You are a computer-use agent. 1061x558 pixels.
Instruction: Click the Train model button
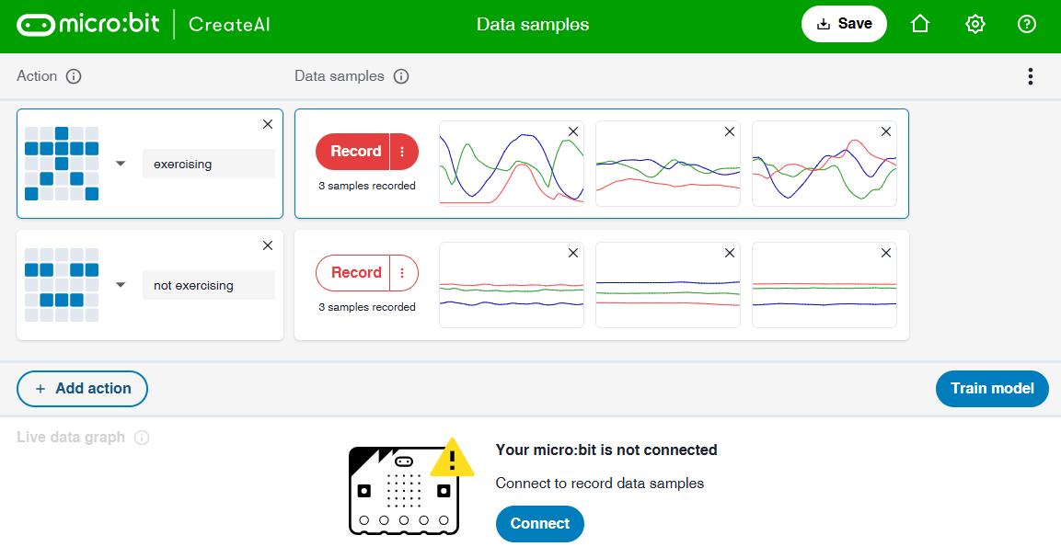point(991,388)
